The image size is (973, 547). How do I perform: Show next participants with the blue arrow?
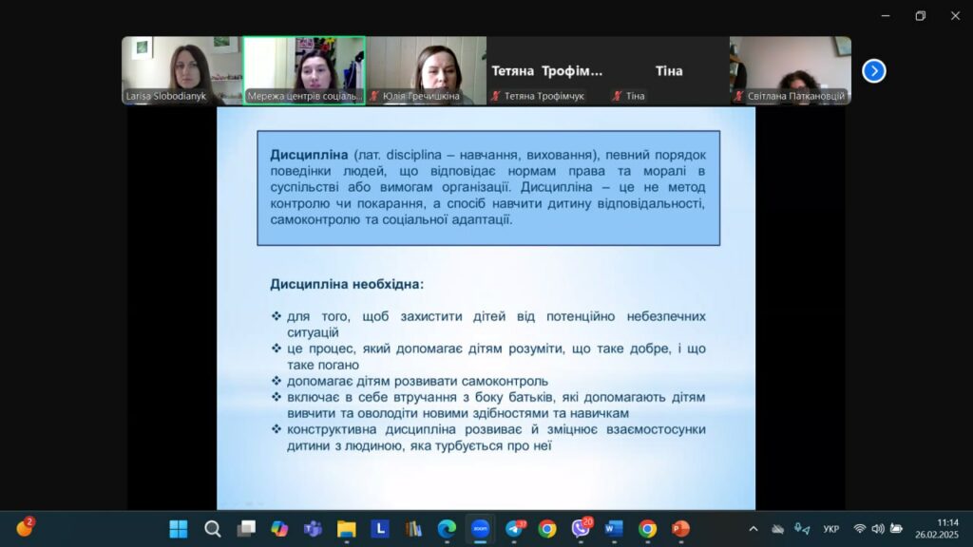(x=873, y=71)
